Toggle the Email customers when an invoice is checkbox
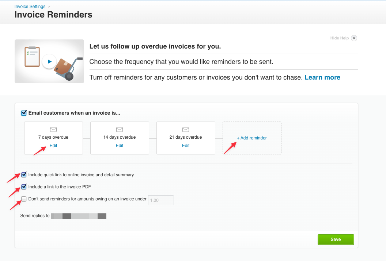The width and height of the screenshot is (386, 261). (23, 113)
